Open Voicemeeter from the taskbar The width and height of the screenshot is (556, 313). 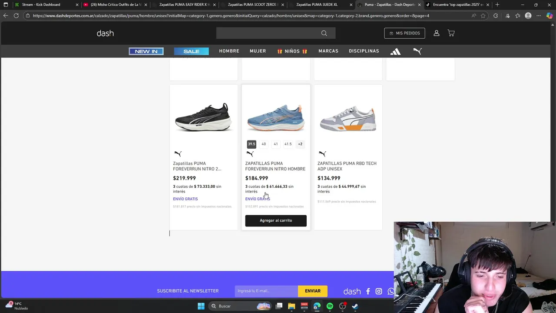304,306
